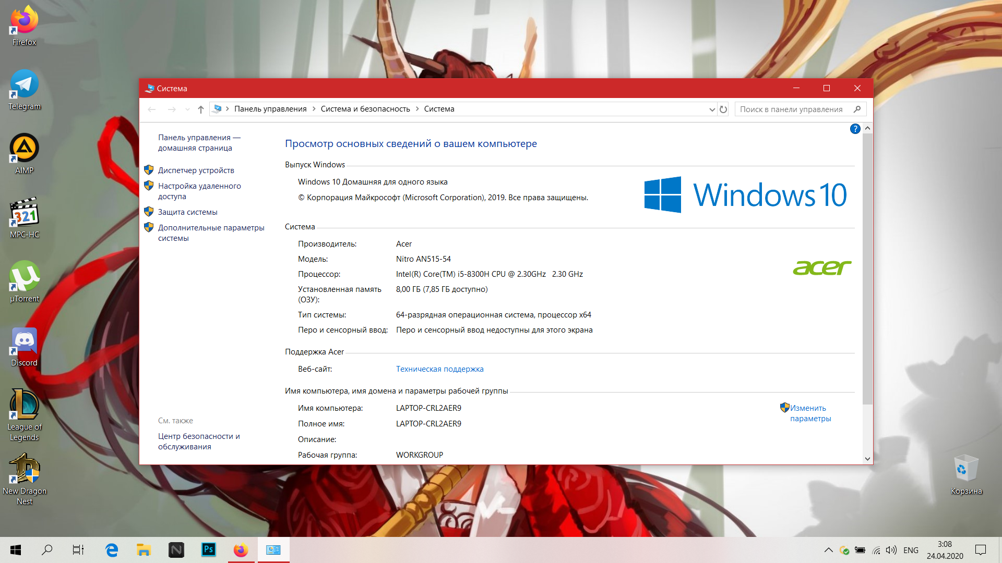Viewport: 1002px width, 563px height.
Task: Select the Discord desktop icon
Action: tap(25, 347)
